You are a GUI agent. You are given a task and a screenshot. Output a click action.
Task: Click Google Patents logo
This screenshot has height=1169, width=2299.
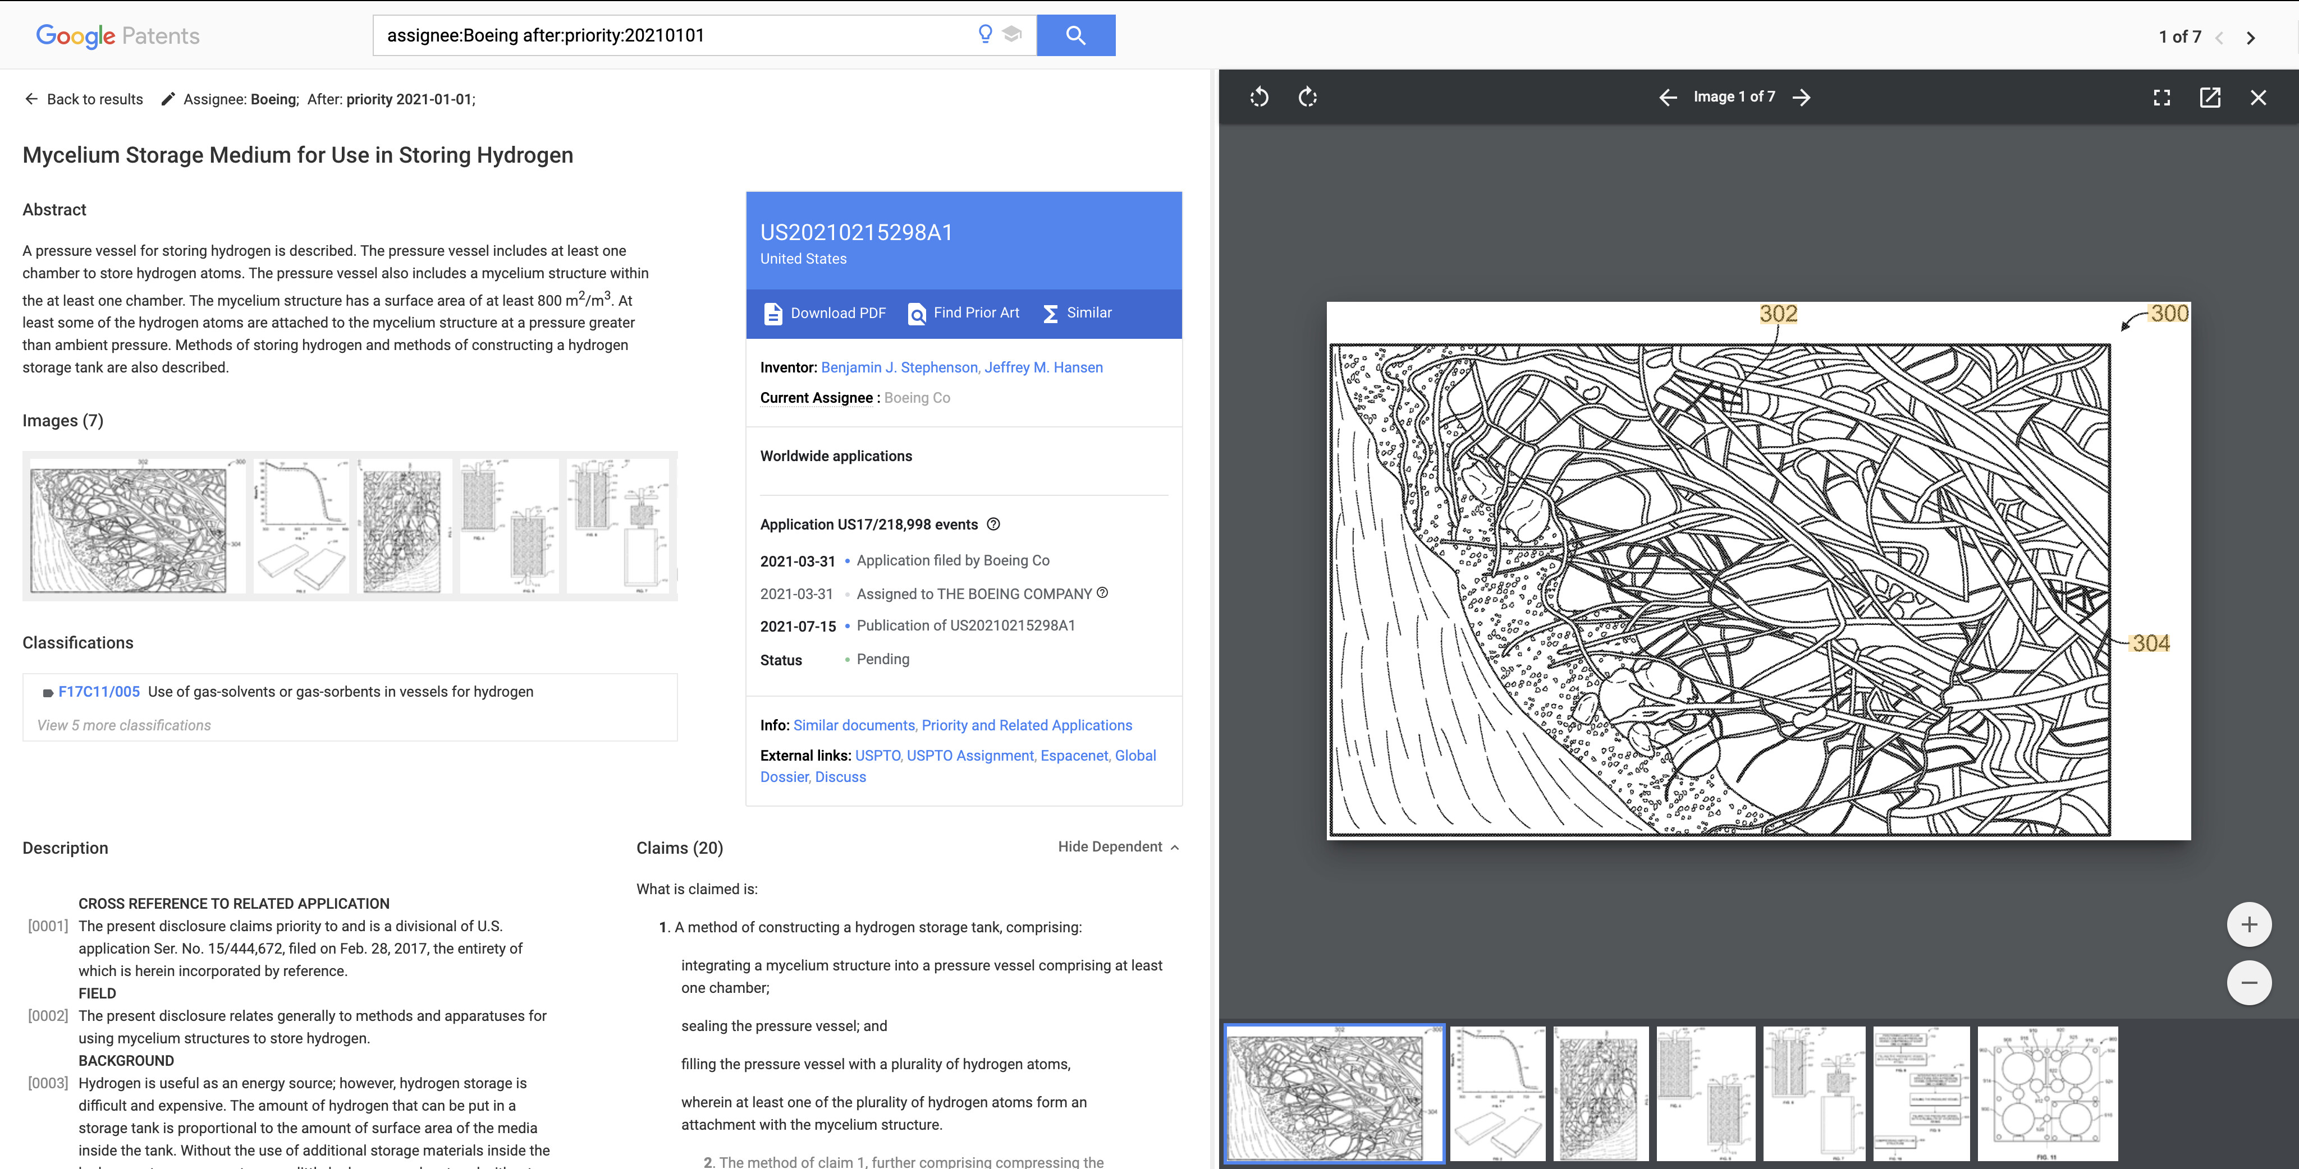click(x=118, y=36)
